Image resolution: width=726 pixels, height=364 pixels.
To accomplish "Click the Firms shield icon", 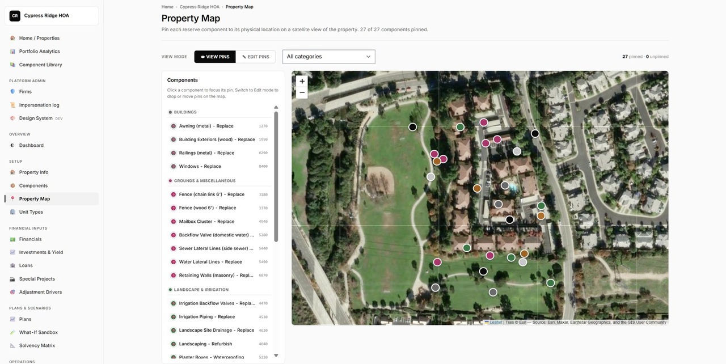I will (x=12, y=91).
